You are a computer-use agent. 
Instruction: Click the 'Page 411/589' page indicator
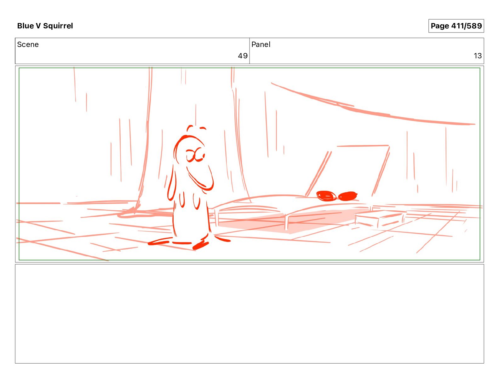pos(456,26)
